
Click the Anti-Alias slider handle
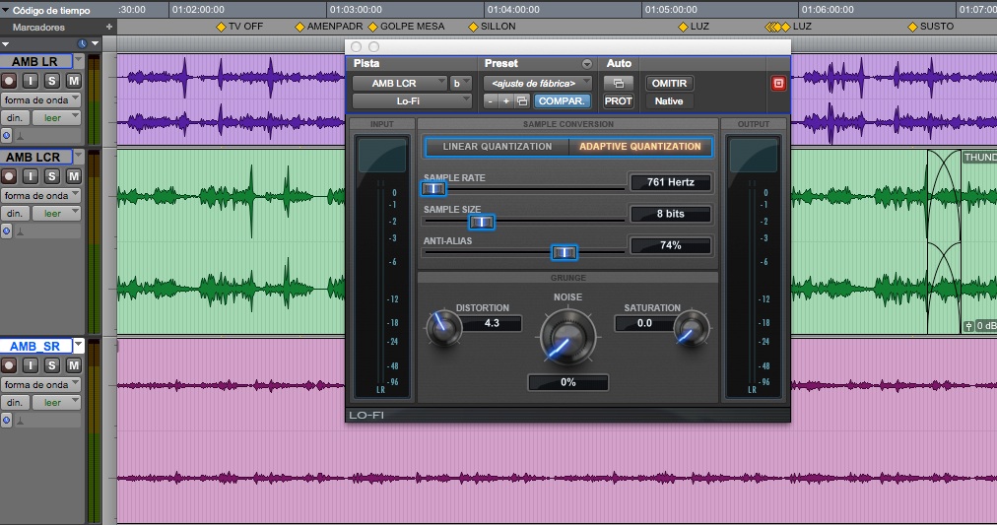tap(564, 253)
